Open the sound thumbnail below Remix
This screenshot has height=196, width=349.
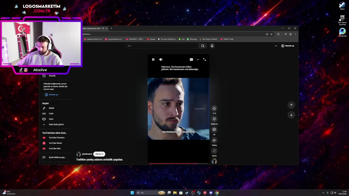[x=214, y=161]
